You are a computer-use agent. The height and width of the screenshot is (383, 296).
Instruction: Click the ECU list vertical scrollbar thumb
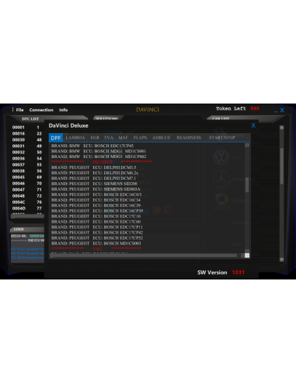pyautogui.click(x=247, y=184)
